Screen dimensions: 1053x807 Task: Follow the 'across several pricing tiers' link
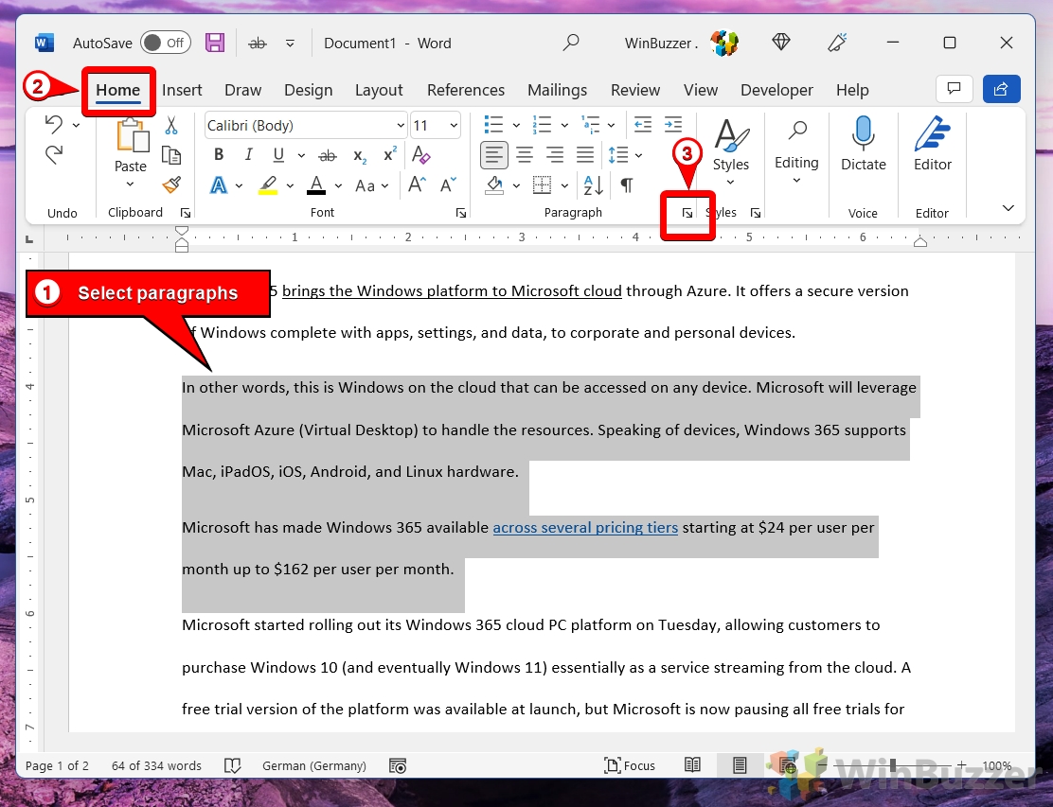[x=585, y=527]
